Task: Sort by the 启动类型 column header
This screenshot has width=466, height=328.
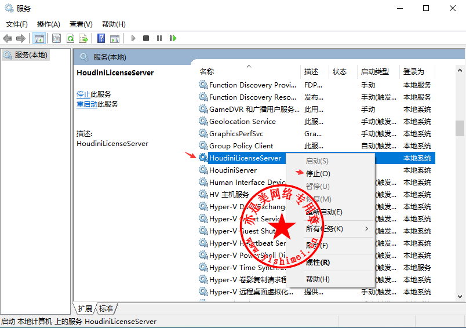Action: coord(378,71)
